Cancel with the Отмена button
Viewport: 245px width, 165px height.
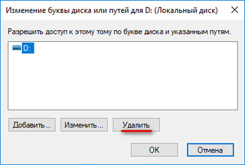210,149
